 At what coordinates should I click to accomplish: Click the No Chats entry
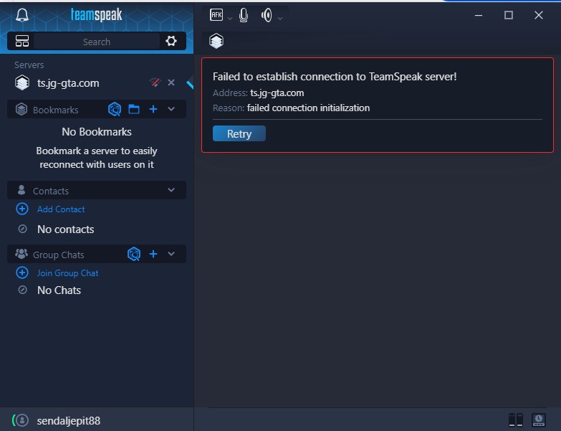(x=59, y=290)
